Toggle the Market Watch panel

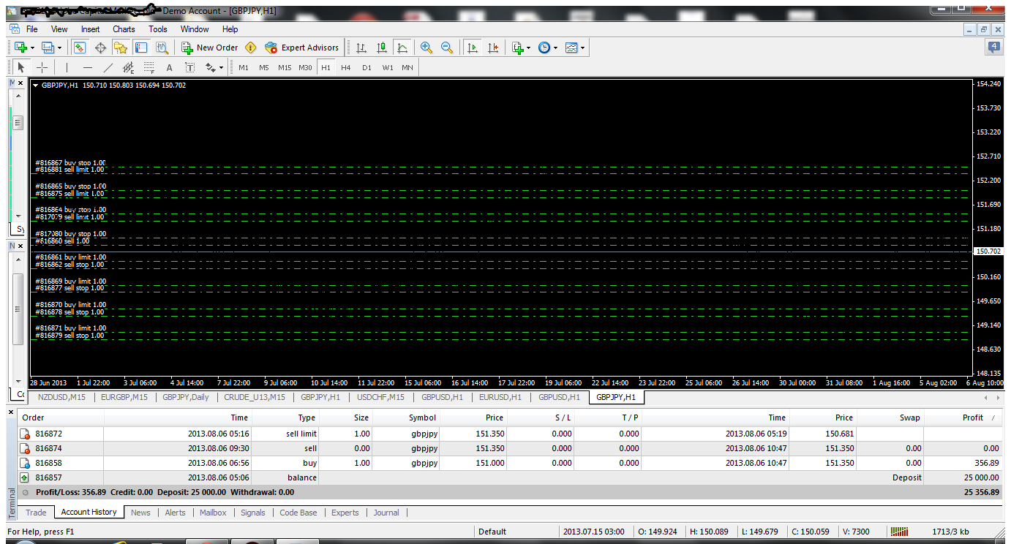click(80, 48)
